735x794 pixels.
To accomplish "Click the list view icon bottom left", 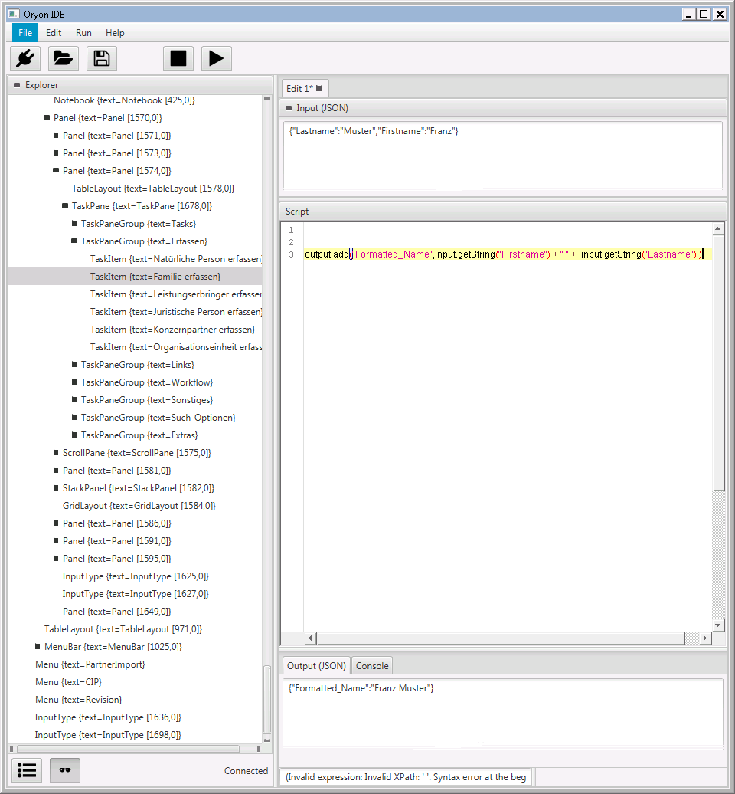I will coord(27,770).
